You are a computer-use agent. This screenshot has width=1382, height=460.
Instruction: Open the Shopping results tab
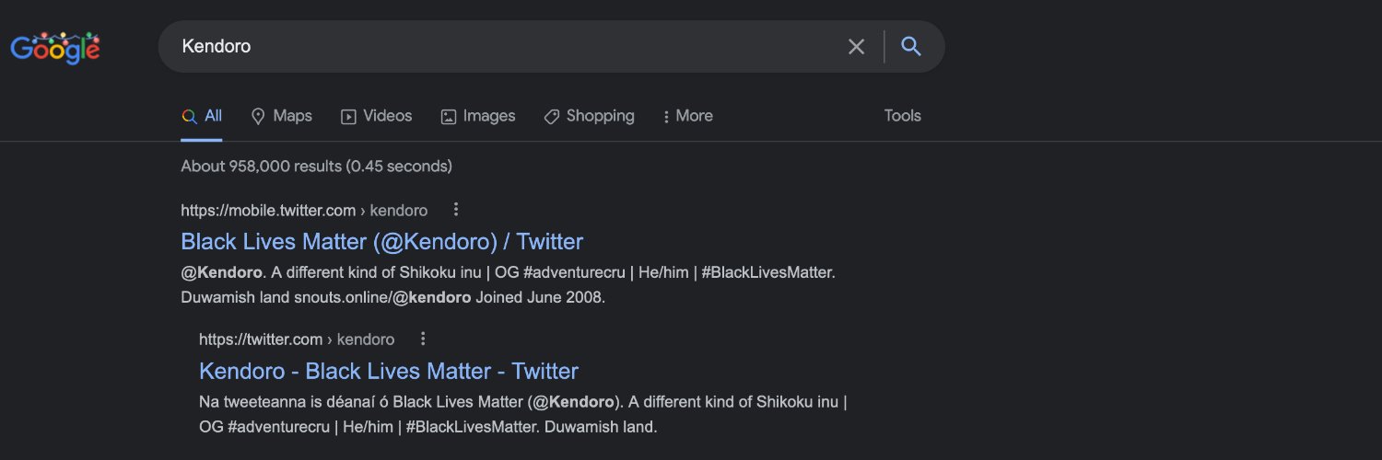pyautogui.click(x=589, y=116)
